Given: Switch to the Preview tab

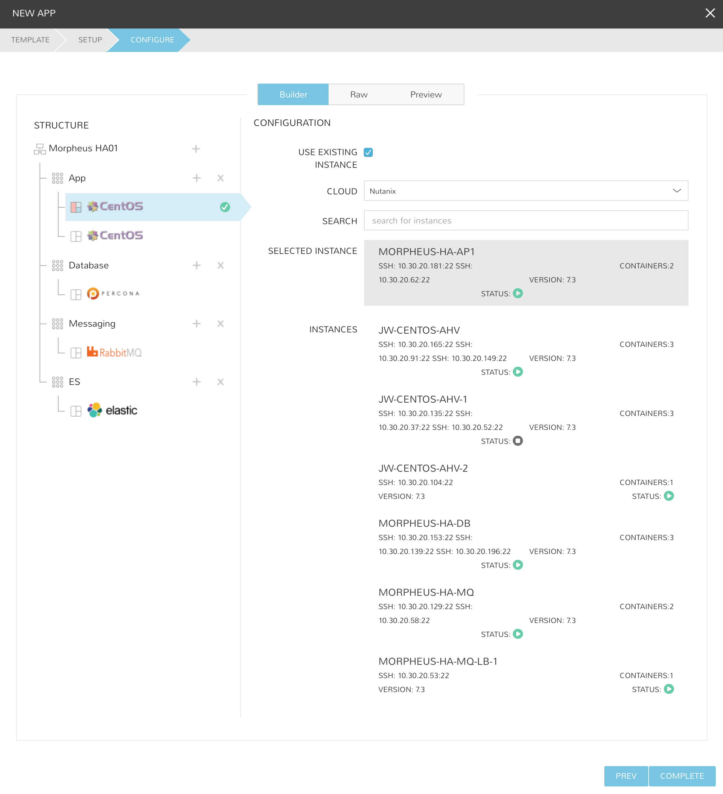Looking at the screenshot, I should [426, 95].
